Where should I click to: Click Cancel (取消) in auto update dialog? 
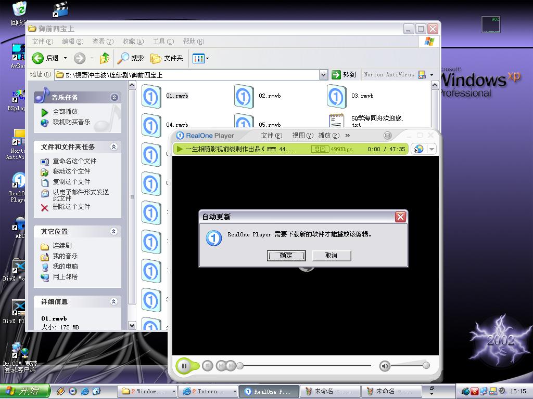(331, 256)
